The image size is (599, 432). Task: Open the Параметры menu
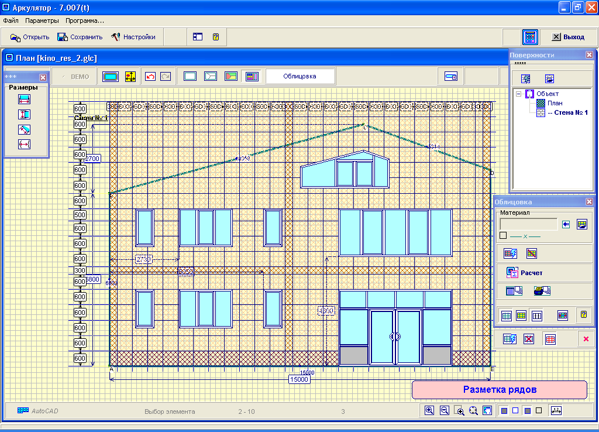(42, 20)
